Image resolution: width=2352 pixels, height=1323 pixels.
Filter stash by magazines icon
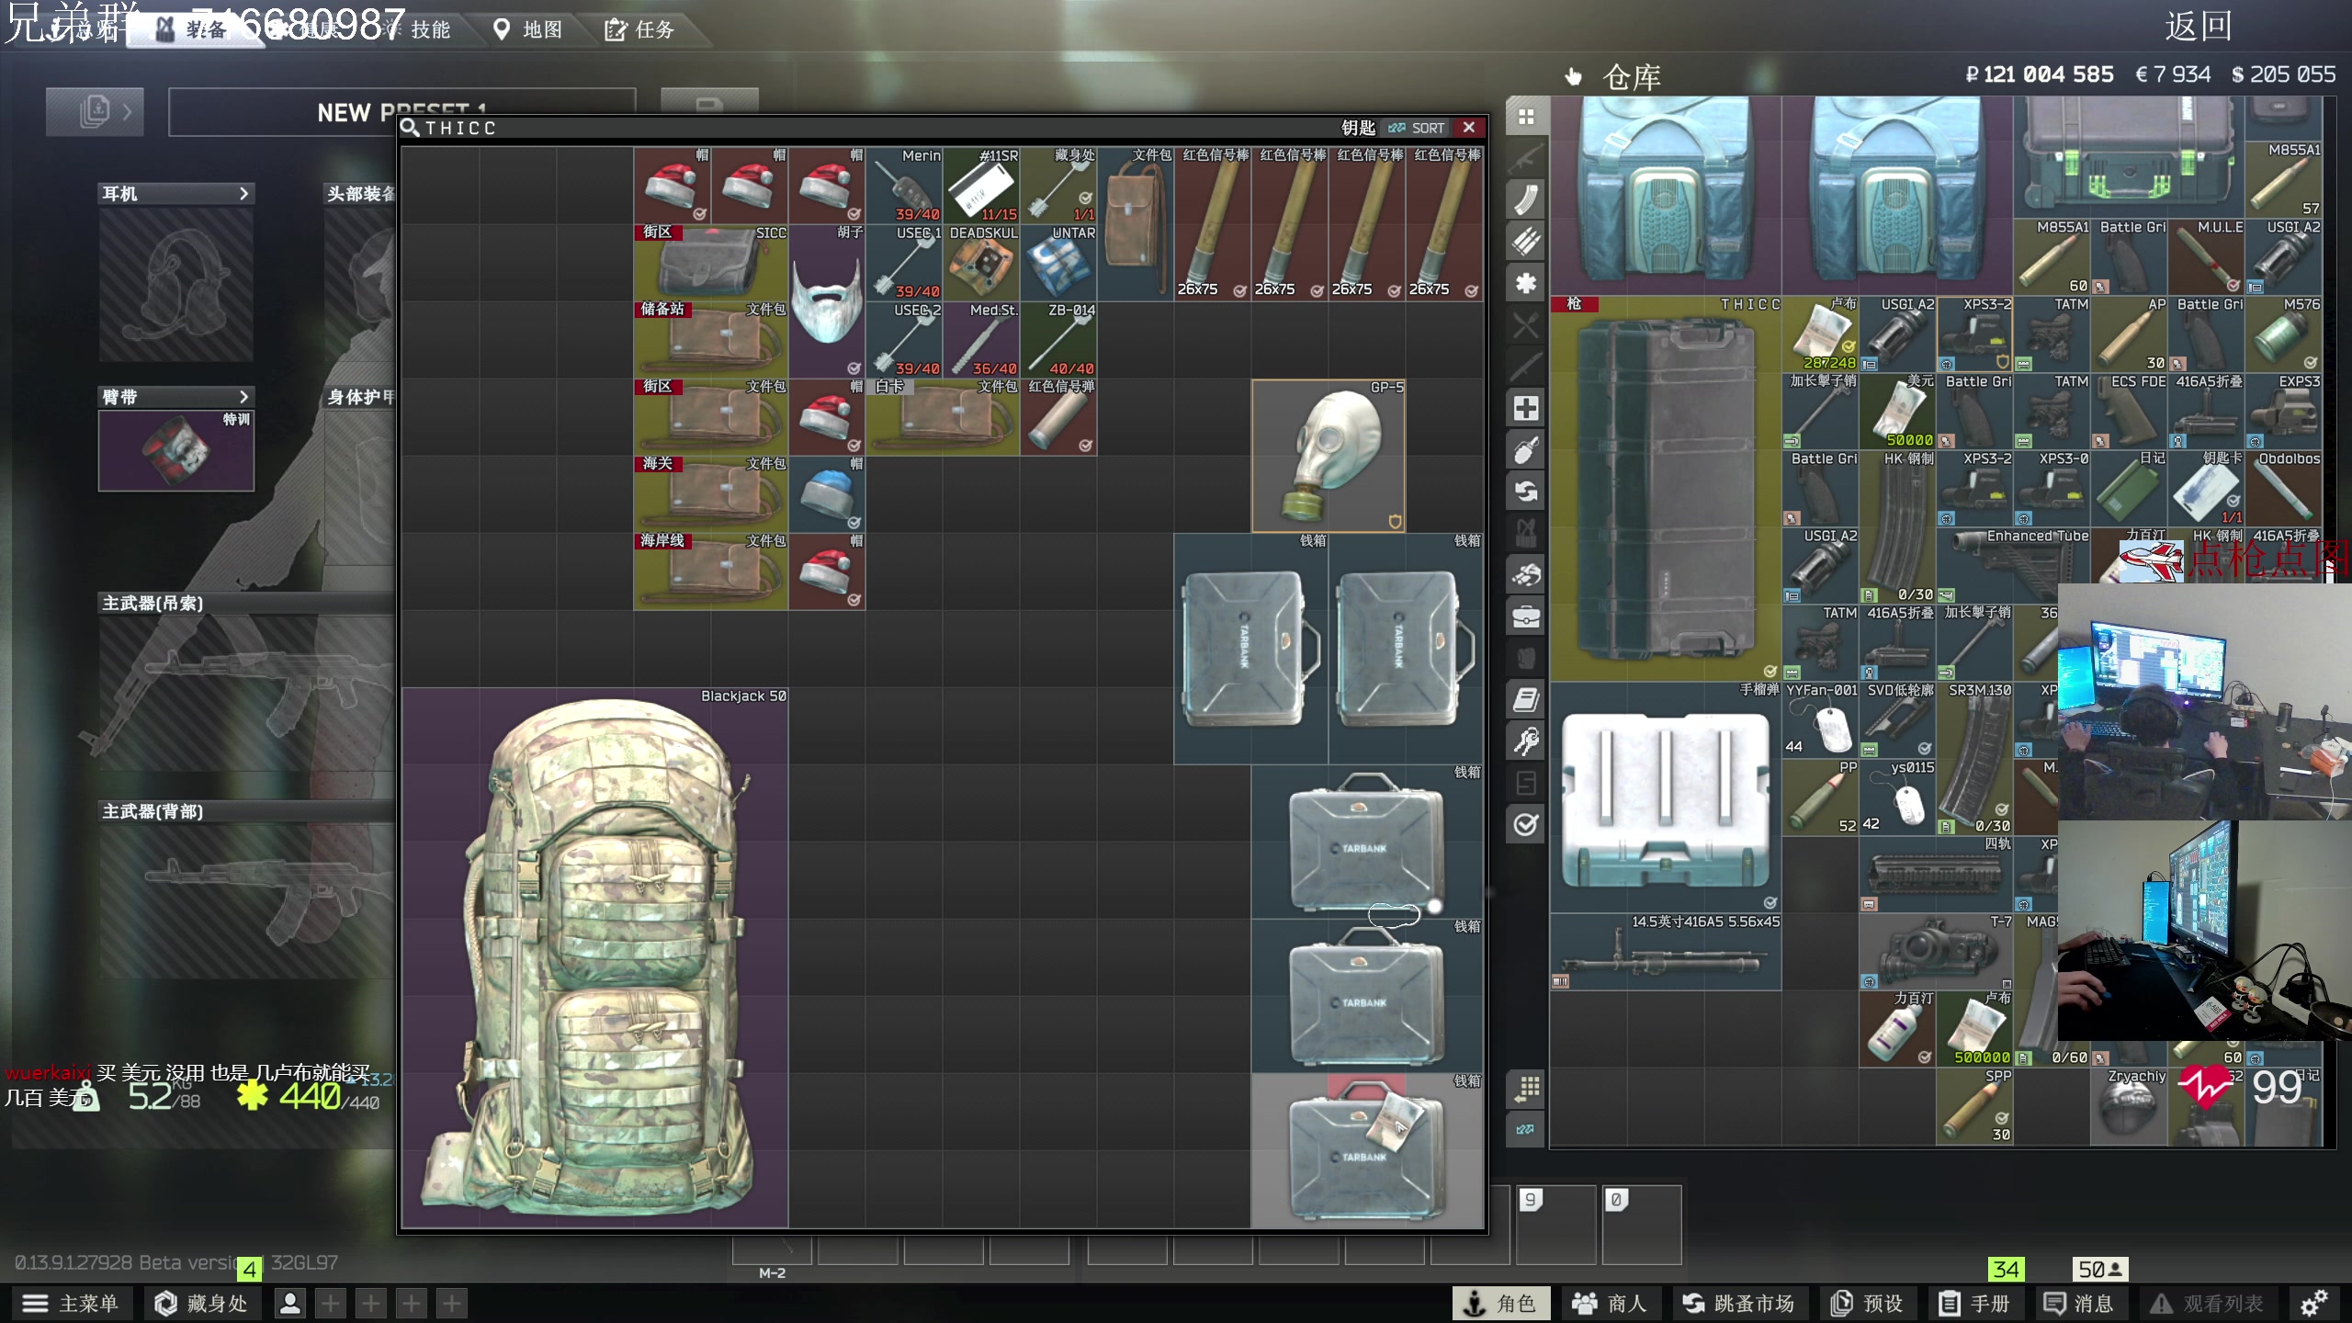1526,199
